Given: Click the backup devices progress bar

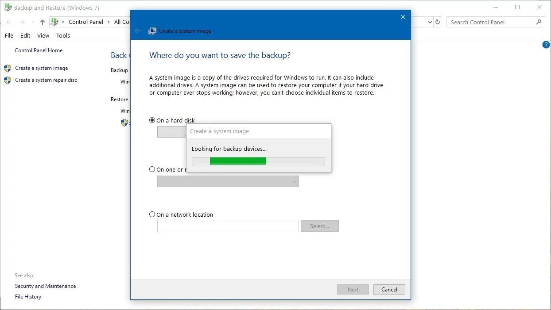Looking at the screenshot, I should (x=258, y=161).
